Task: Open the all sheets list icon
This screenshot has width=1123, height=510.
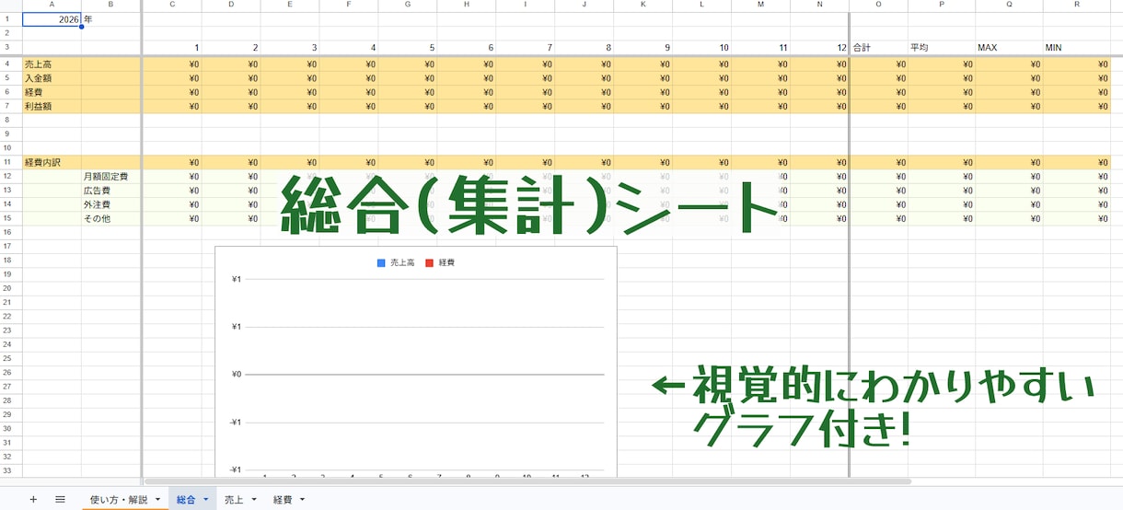Action: click(60, 499)
